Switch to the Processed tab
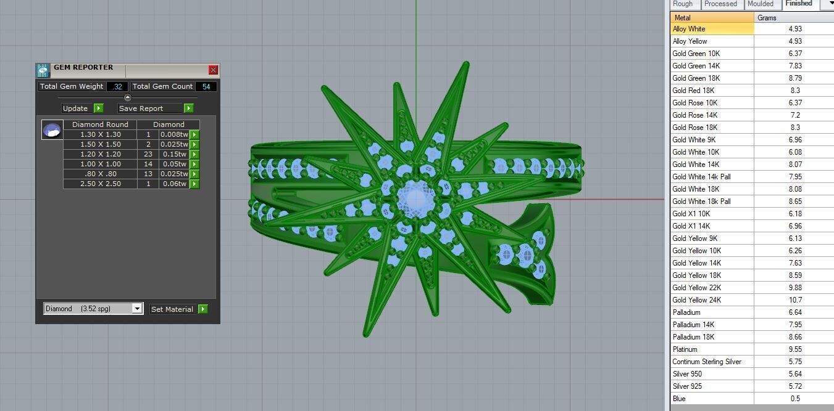 [x=721, y=4]
